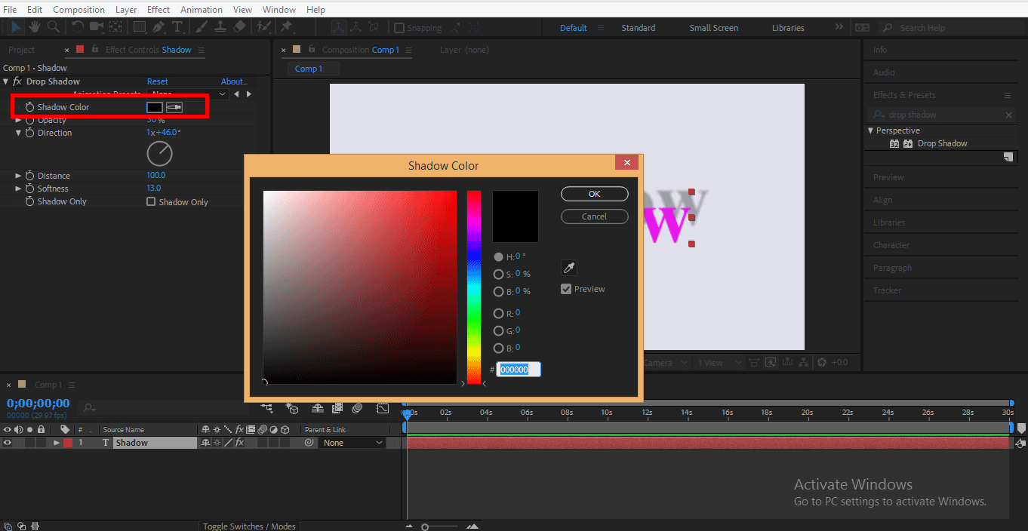1028x531 pixels.
Task: Activate the eyedropper in the Shadow Color dialog
Action: click(x=568, y=268)
